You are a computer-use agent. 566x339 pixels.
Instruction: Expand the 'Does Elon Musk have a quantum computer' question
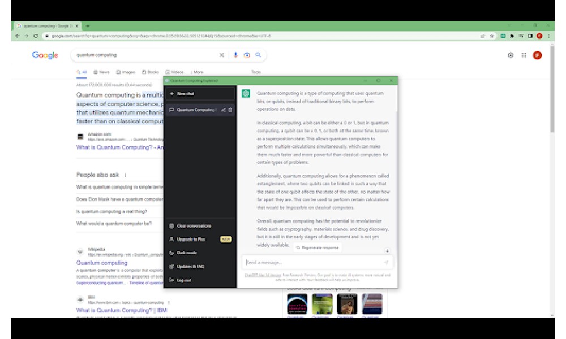point(119,199)
